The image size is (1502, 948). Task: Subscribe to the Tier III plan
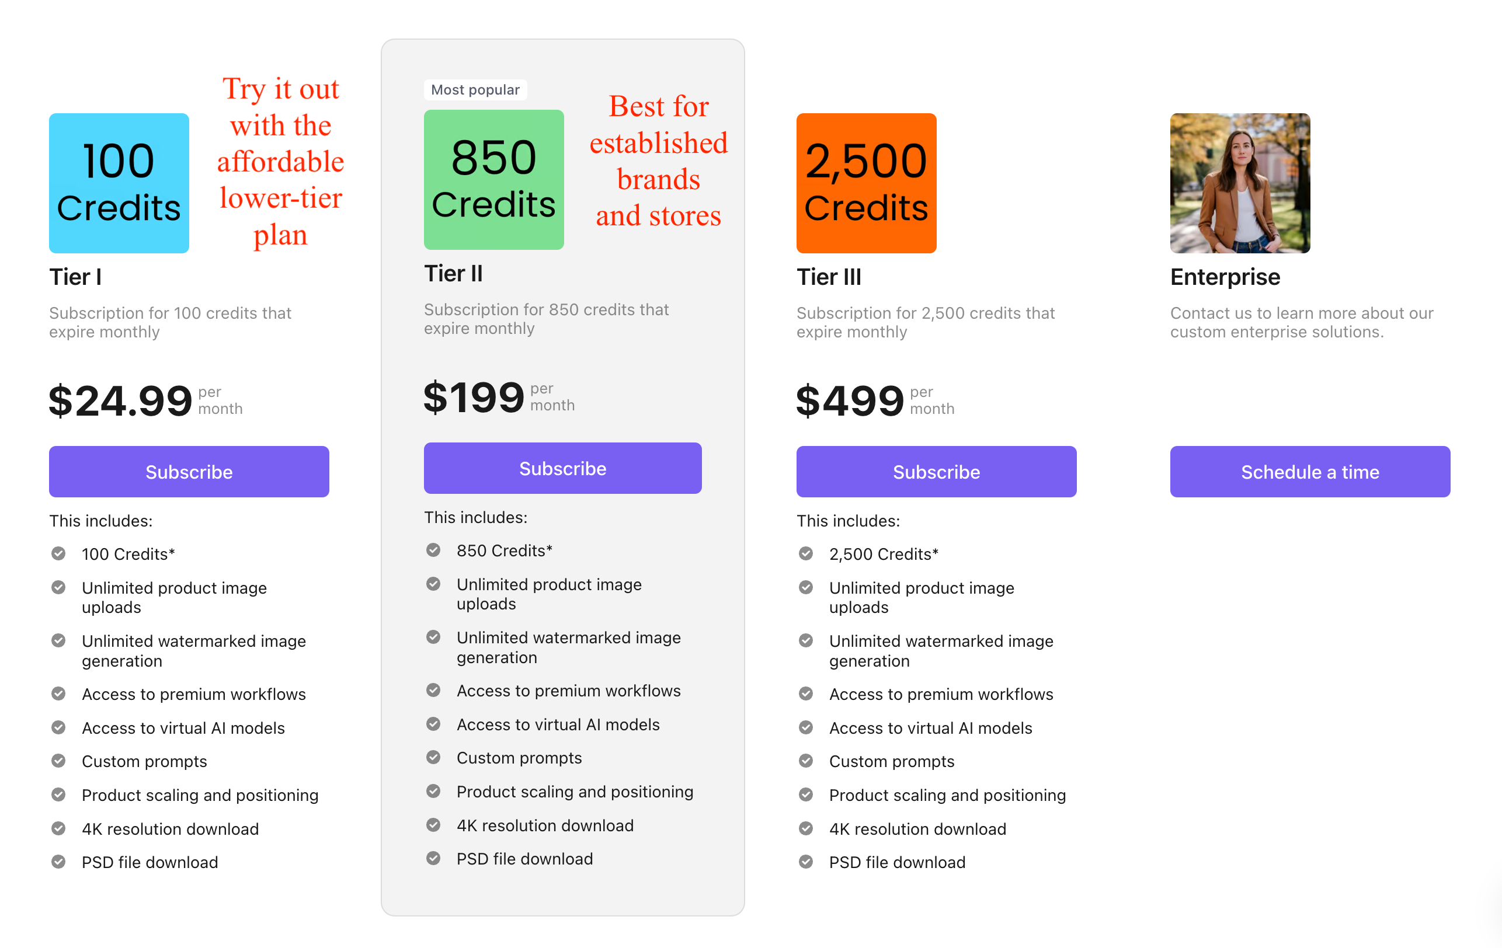[x=936, y=472]
